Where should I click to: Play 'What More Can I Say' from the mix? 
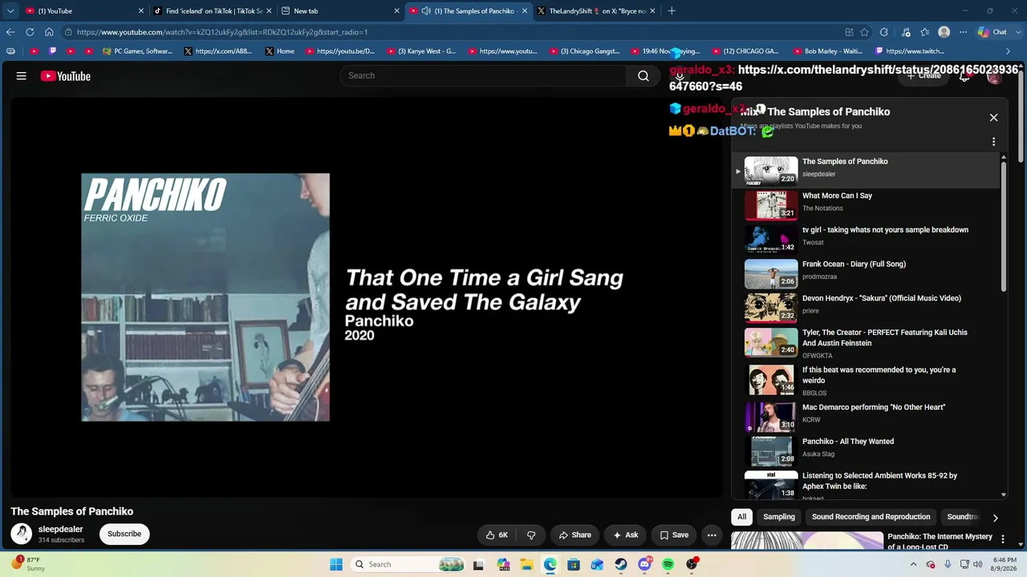click(x=867, y=204)
